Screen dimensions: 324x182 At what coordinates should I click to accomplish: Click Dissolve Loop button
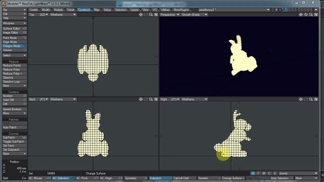pyautogui.click(x=15, y=82)
